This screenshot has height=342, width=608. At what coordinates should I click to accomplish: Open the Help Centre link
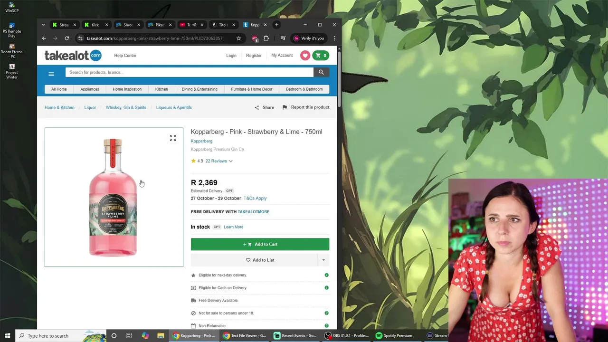tap(125, 56)
